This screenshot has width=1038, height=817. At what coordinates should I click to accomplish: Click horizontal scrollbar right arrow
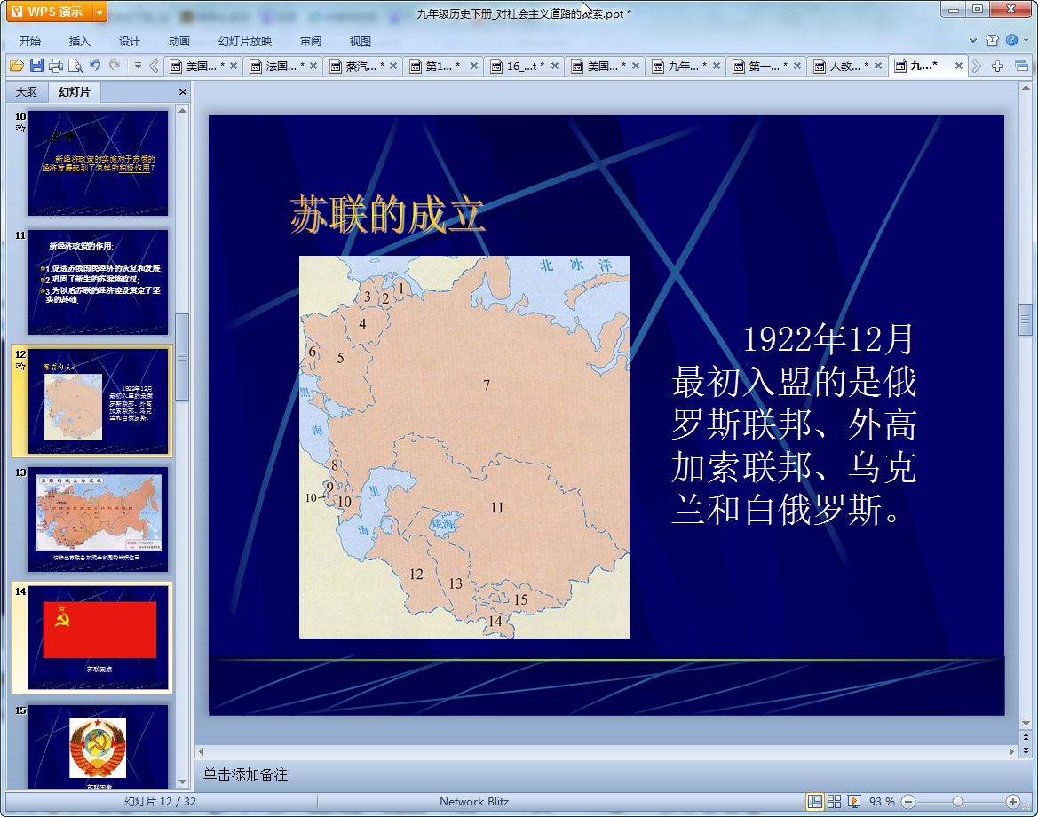coord(1011,751)
